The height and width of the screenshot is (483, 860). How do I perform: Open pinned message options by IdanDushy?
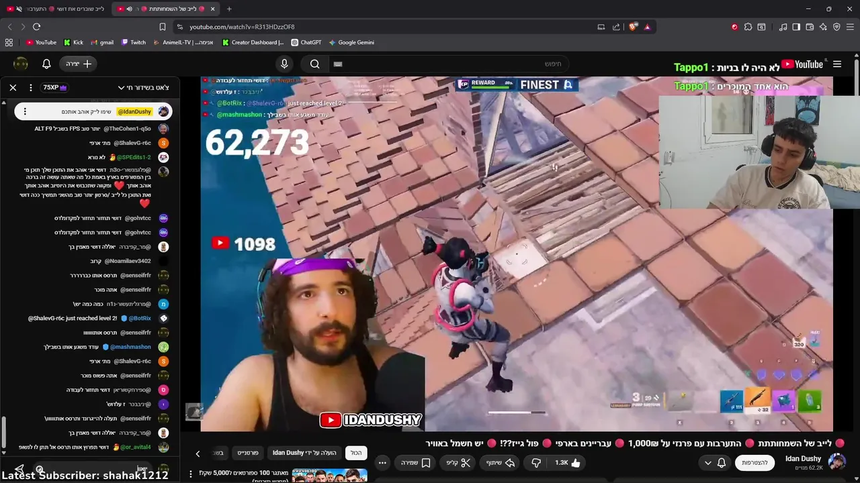tap(25, 111)
